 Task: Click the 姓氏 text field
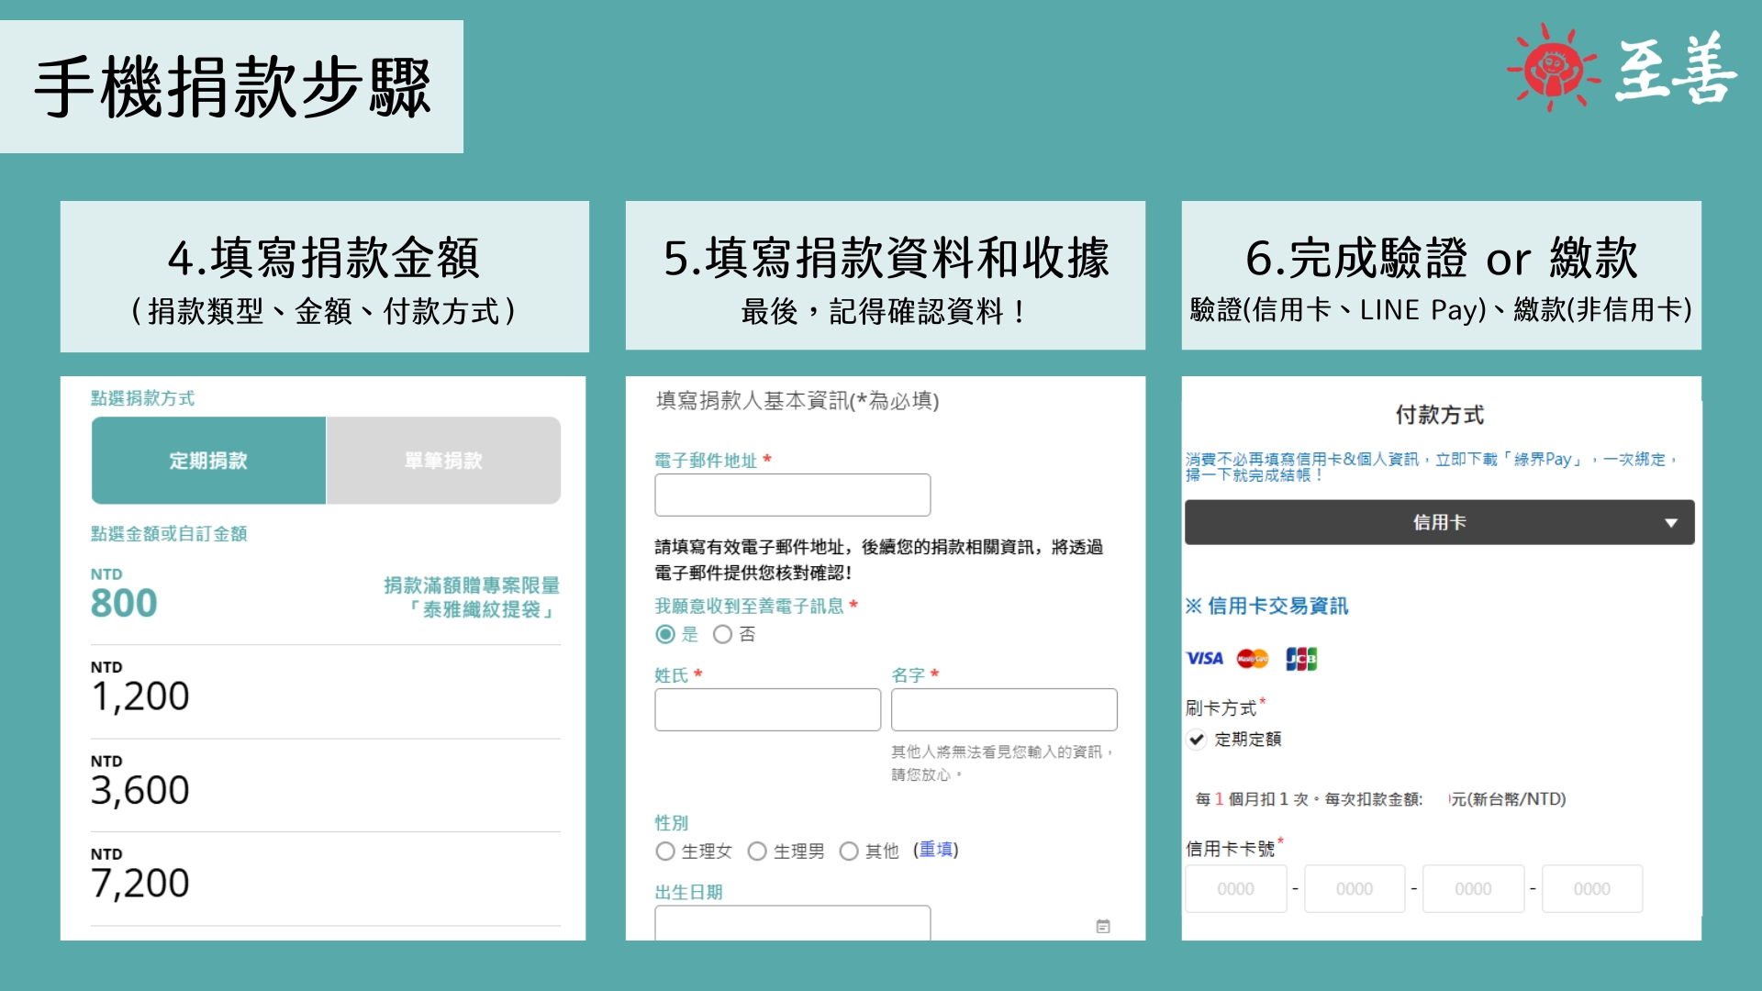coord(767,710)
